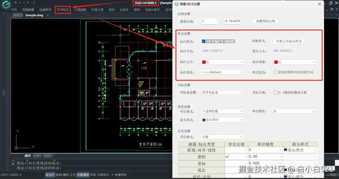Open angle 箭头样式 实心闭合 dropdown
Screen dimensions: 339x179
point(223,120)
